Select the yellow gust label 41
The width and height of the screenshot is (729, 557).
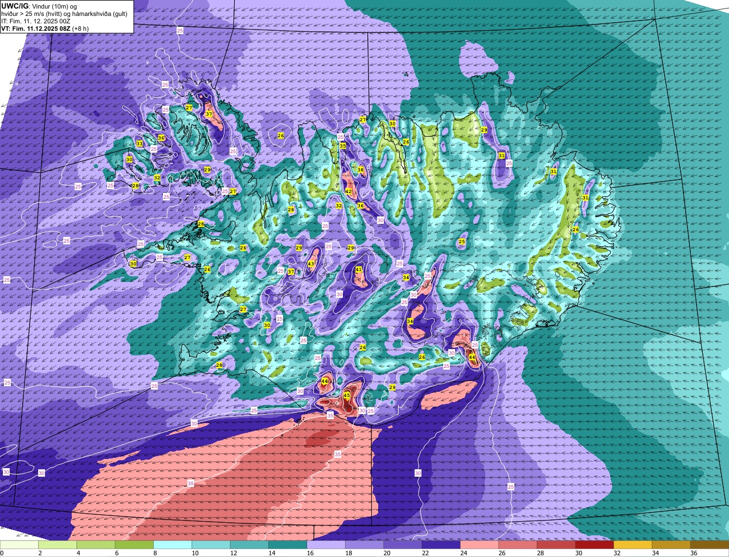(359, 269)
